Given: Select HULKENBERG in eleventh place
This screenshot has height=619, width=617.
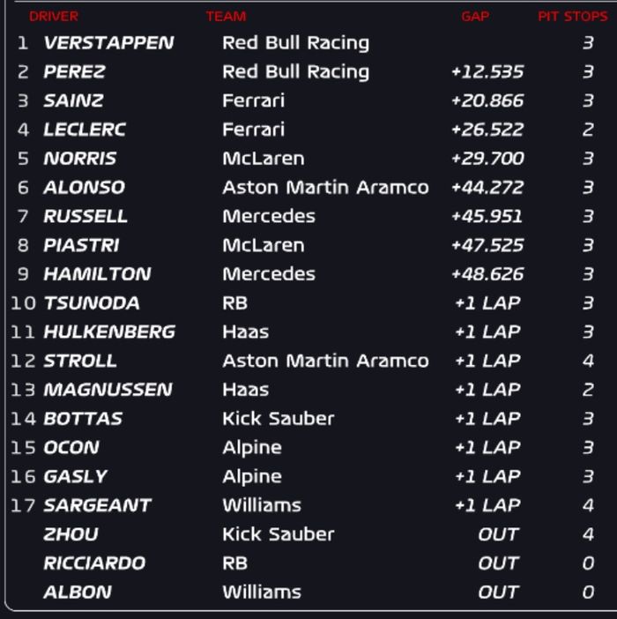Looking at the screenshot, I should click(x=109, y=332).
